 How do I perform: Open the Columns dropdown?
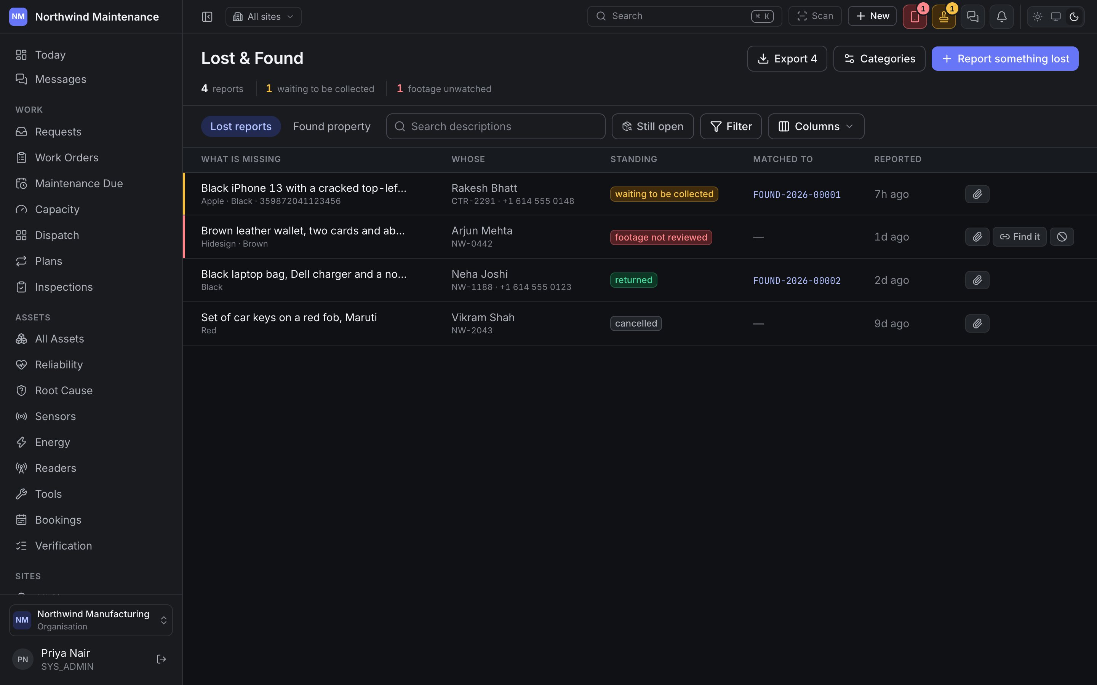(x=816, y=126)
